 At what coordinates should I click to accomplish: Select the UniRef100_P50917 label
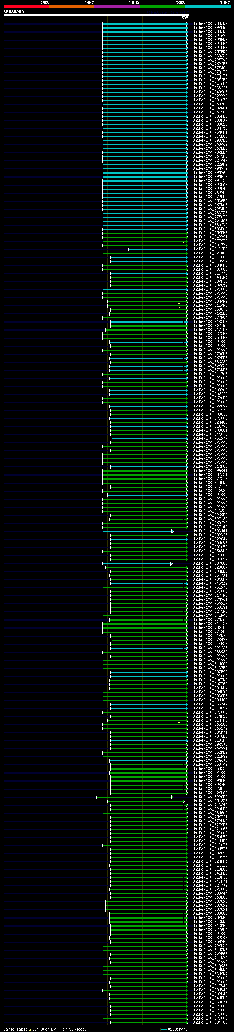coord(210,603)
